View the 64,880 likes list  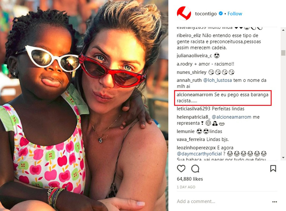(x=190, y=179)
